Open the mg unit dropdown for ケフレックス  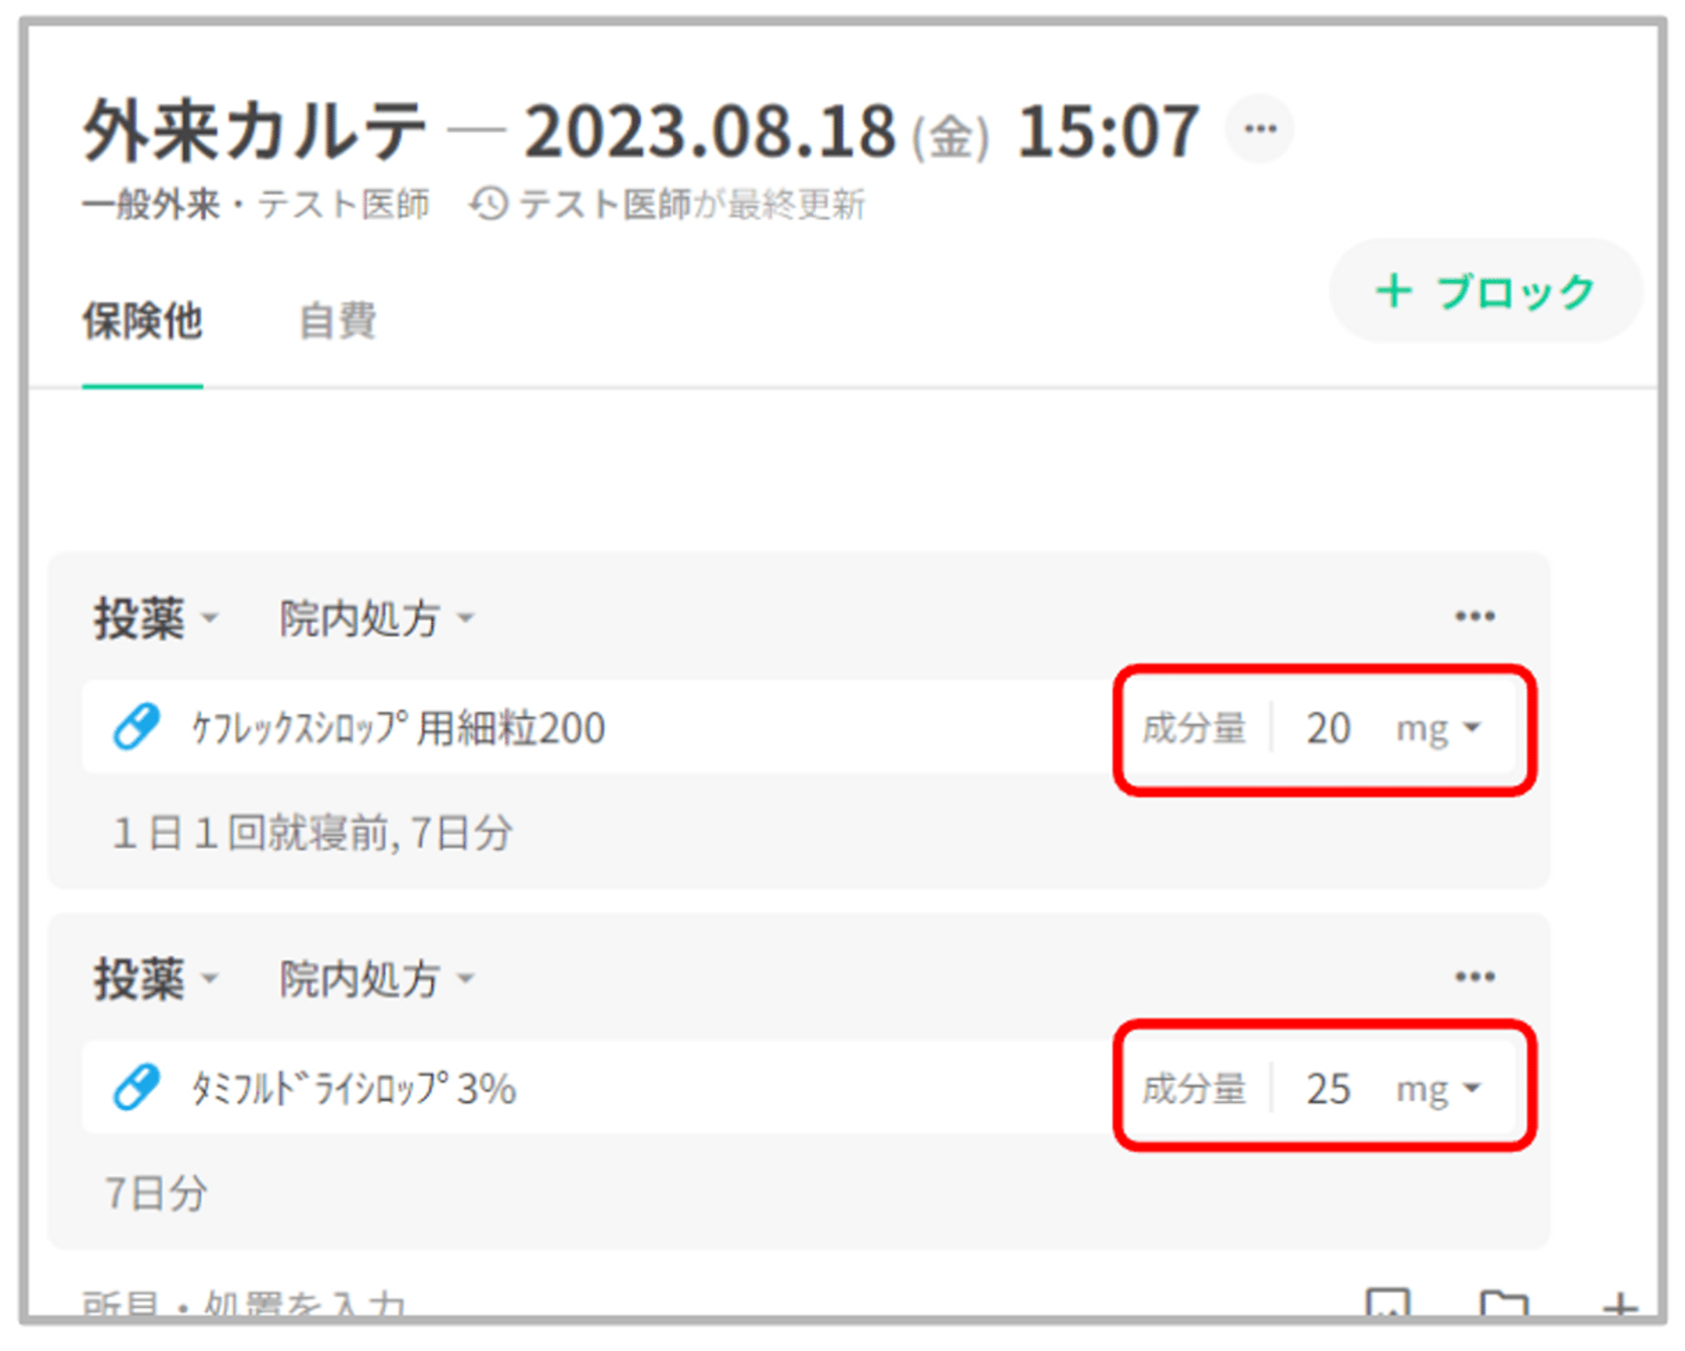click(x=1438, y=728)
